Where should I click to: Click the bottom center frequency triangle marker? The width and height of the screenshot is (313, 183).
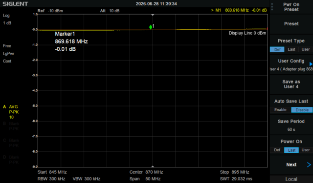click(x=153, y=166)
